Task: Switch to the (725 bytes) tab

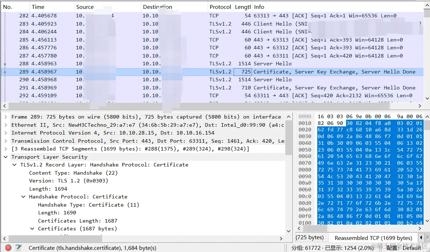Action: coord(310,237)
